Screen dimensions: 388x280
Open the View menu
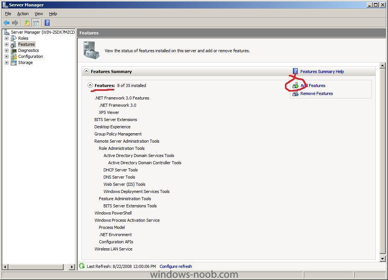click(39, 14)
